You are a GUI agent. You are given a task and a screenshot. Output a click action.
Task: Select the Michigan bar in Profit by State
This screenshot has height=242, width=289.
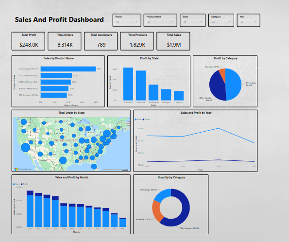(166, 95)
